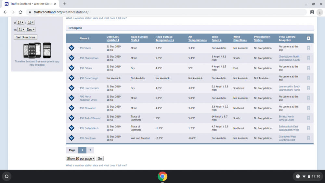Open the Ballindalloch East camera link
Screen dimensions: 325x183
tap(288, 126)
